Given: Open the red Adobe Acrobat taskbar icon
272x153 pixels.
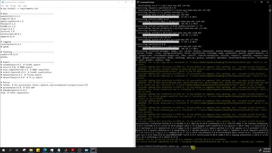Looking at the screenshot, I should (x=73, y=150).
